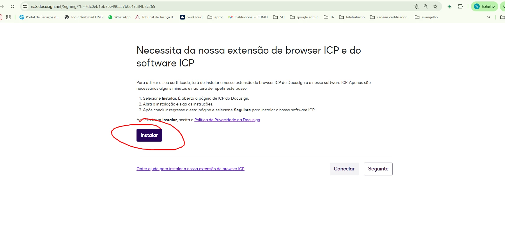Open the Trabalho profile menu
Screen dimensions: 505x243
pyautogui.click(x=484, y=6)
